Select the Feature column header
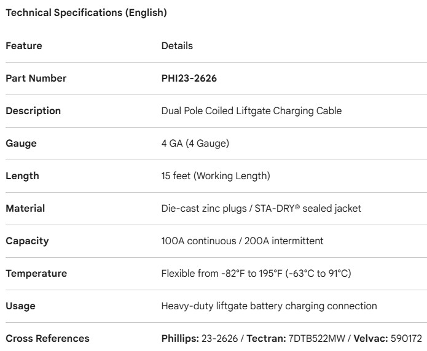The image size is (427, 351). coord(24,46)
